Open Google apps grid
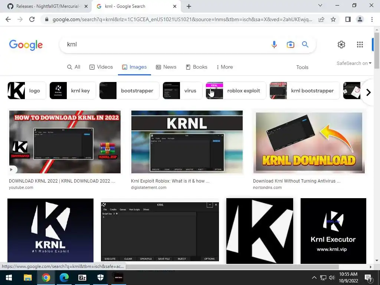The height and width of the screenshot is (285, 380). 360,45
